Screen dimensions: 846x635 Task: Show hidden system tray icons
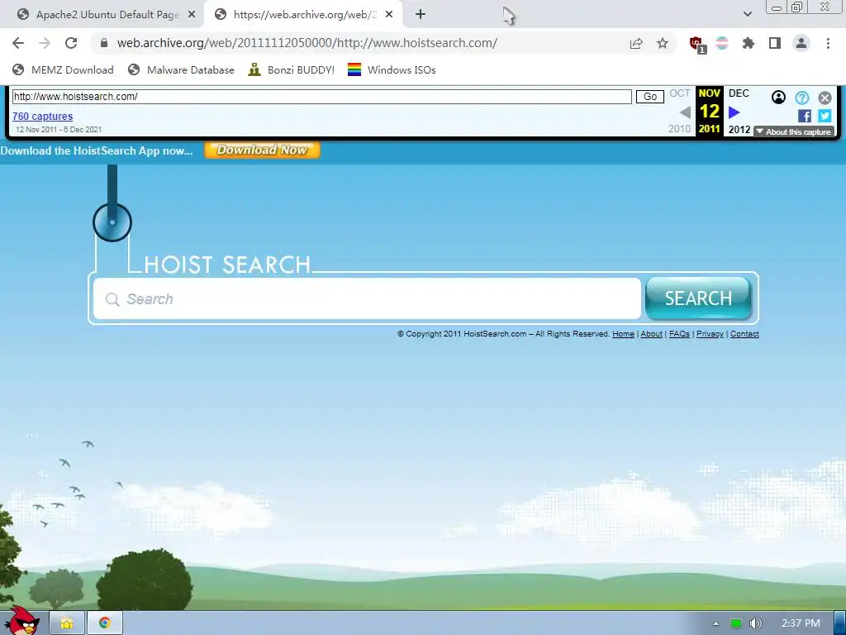coord(715,623)
